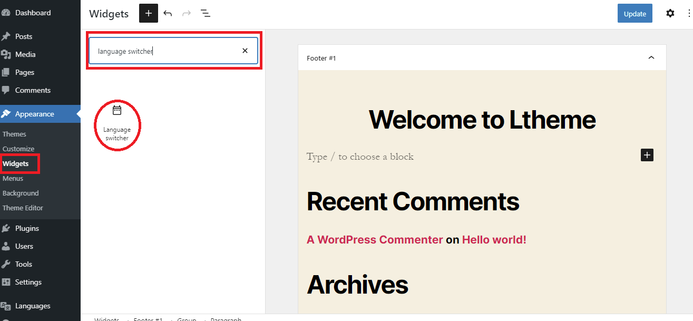Select Widgets under Appearance
693x321 pixels.
(x=16, y=163)
